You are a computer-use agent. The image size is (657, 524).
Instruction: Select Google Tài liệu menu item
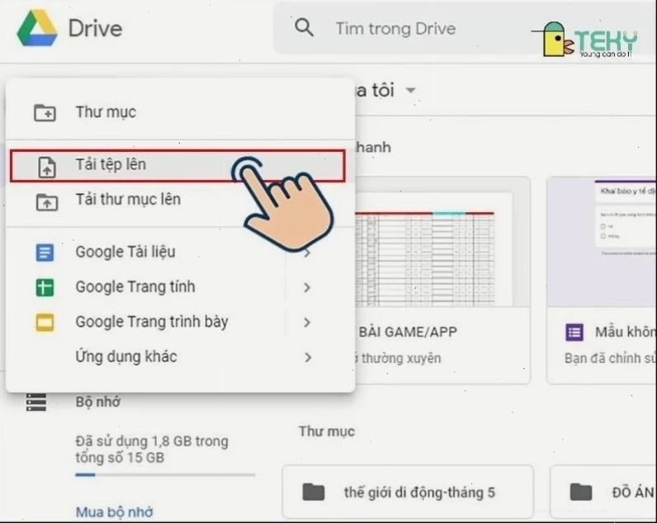[181, 253]
